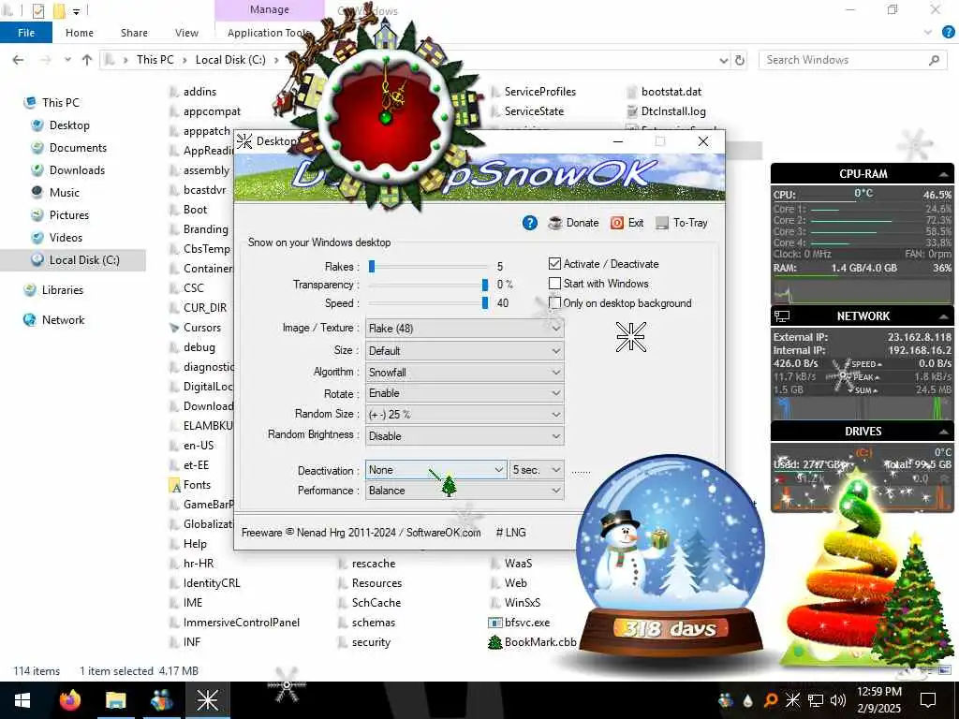Screen dimensions: 959x719
Task: Select Downloads in the navigation pane
Action: tap(77, 170)
